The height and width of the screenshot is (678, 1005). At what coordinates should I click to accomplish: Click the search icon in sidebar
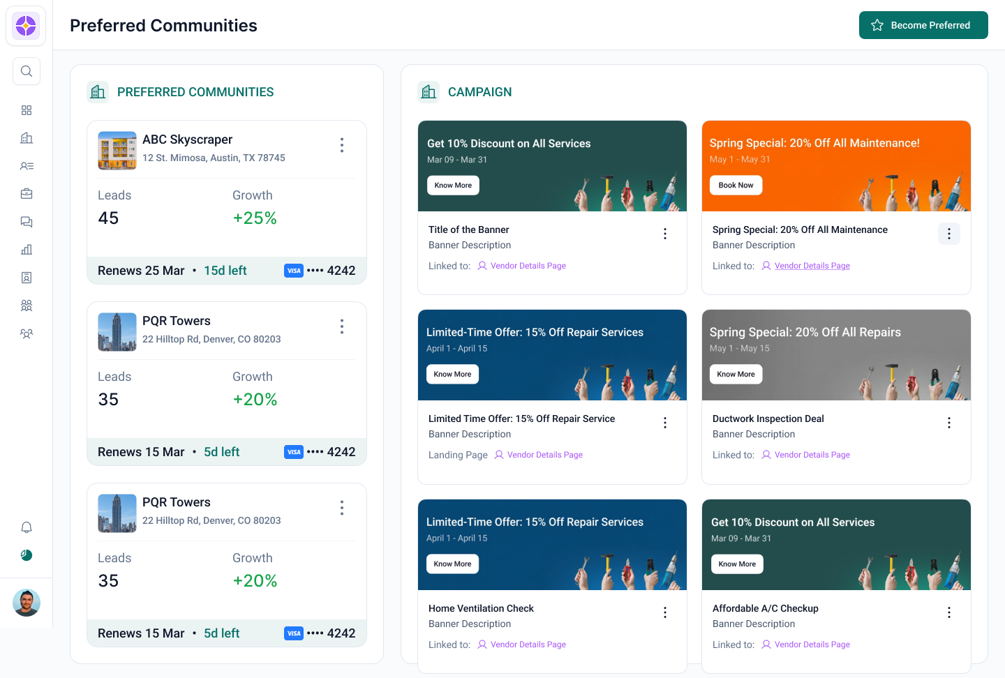[27, 71]
